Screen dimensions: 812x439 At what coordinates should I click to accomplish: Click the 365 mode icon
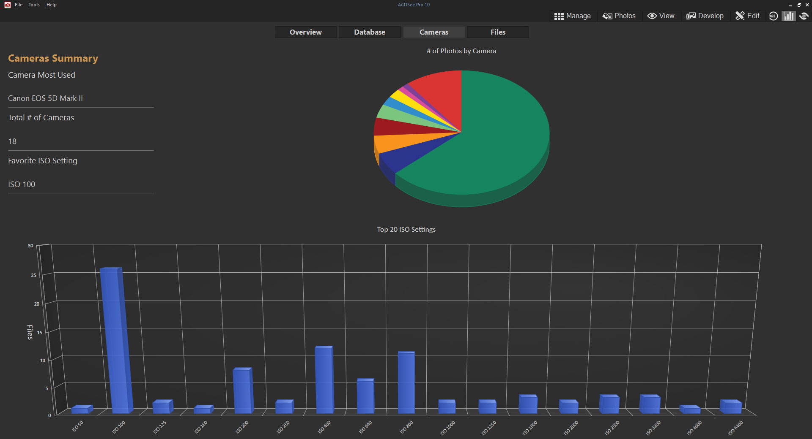pyautogui.click(x=773, y=16)
